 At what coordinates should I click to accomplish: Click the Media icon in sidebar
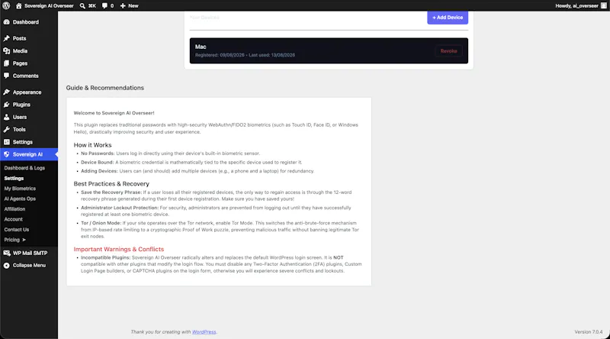pos(7,50)
